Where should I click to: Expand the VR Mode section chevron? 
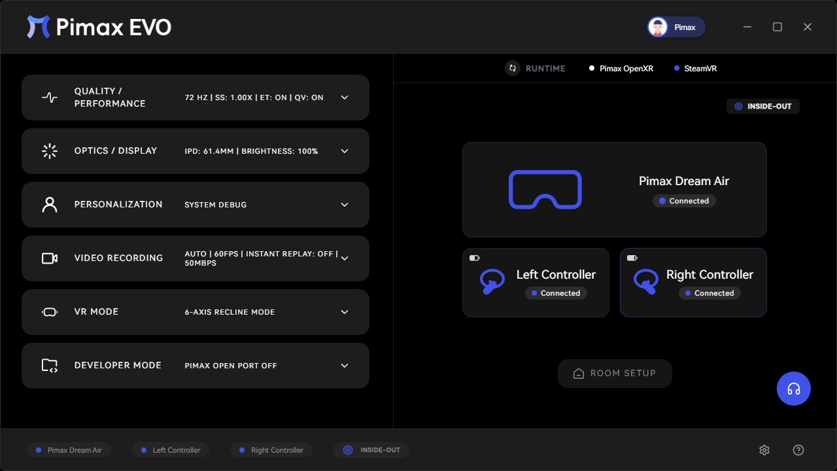point(345,312)
